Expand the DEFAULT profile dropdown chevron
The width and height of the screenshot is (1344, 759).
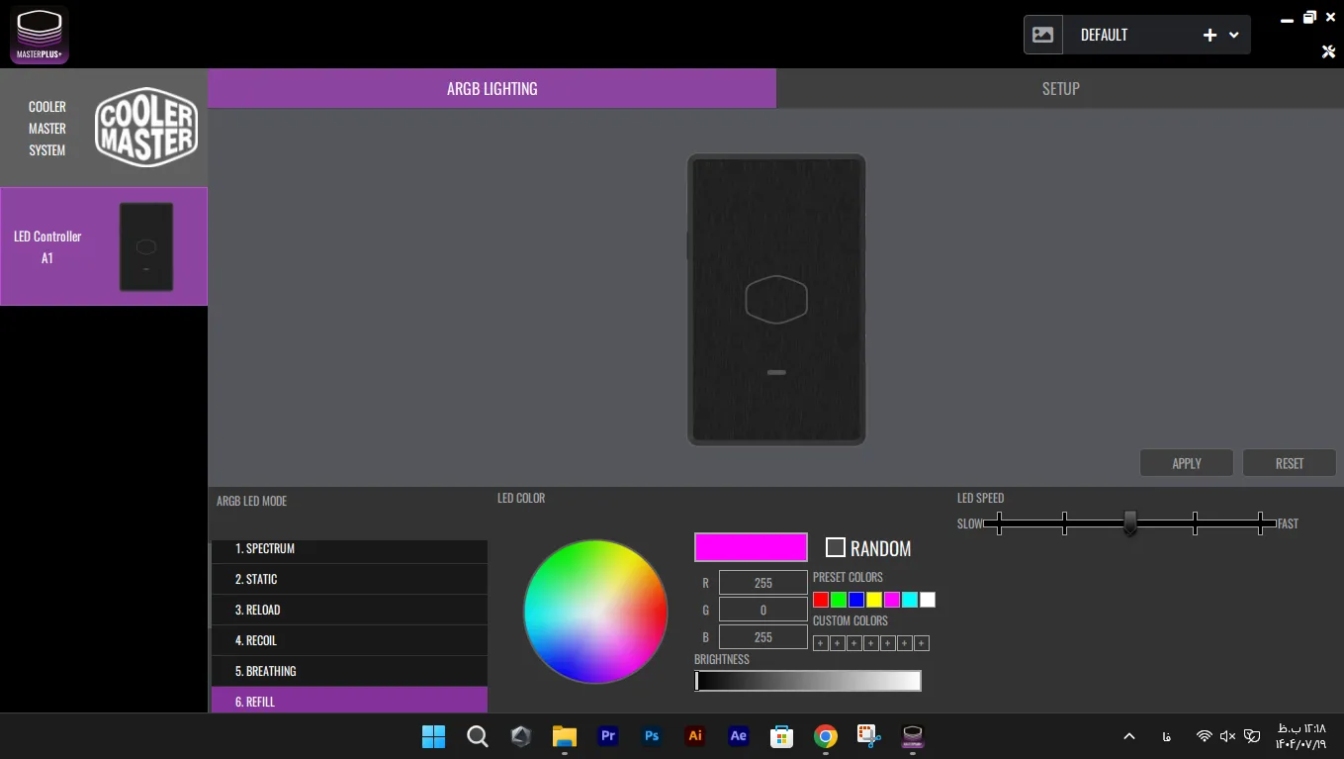pyautogui.click(x=1234, y=35)
